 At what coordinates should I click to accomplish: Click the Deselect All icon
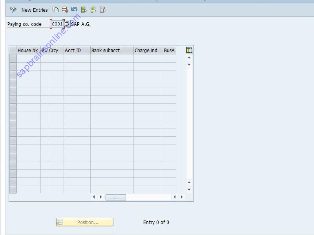coord(103,10)
